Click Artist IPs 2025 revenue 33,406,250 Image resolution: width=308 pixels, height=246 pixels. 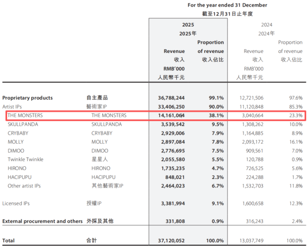[171, 107]
